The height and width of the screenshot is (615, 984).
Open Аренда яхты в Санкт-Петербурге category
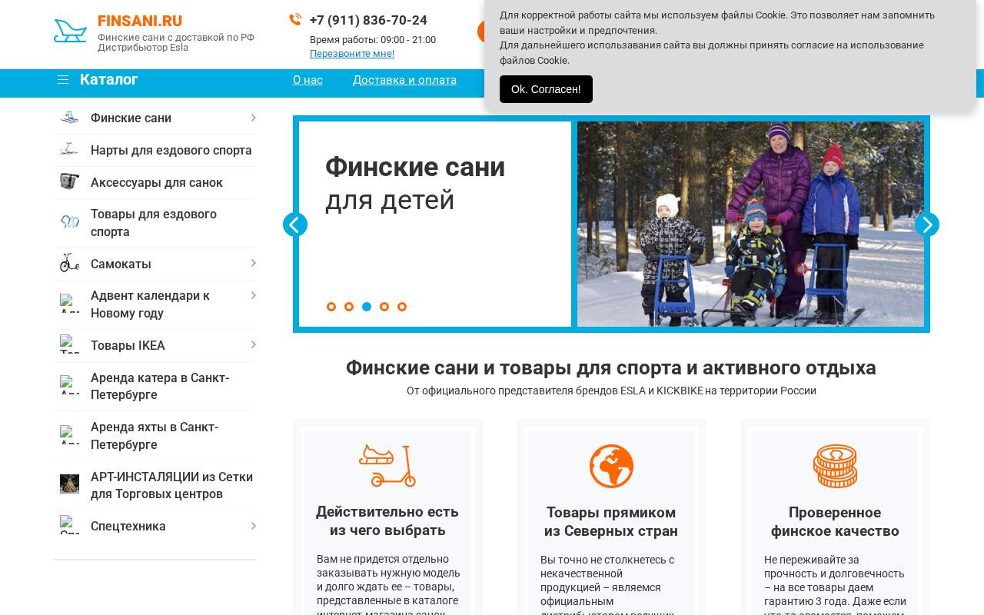click(x=155, y=436)
